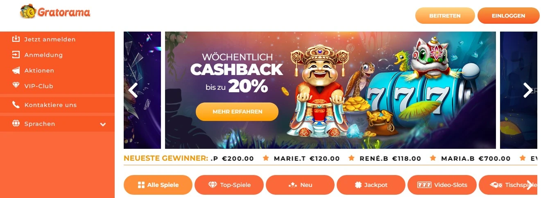Viewport: 541px width, 198px height.
Task: Open the Jackpot games tab
Action: (x=371, y=185)
